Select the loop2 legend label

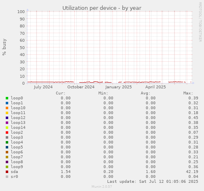click(x=17, y=133)
